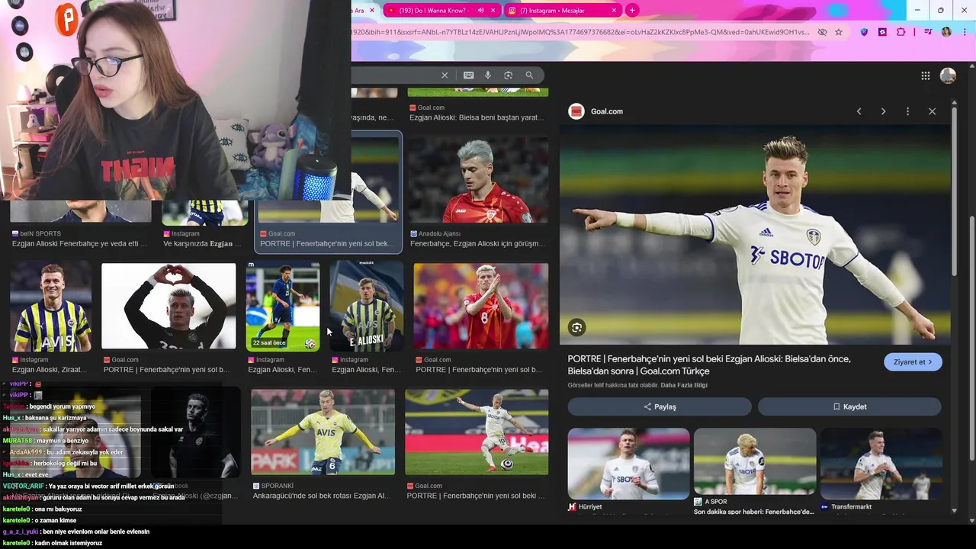The image size is (976, 549).
Task: Open the Instagram image marked 22 saat önce
Action: [283, 307]
